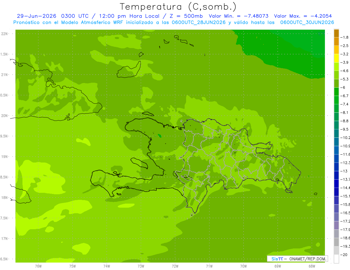Click the '0300 UTC' time text
This screenshot has height=270, width=350.
coord(76,16)
